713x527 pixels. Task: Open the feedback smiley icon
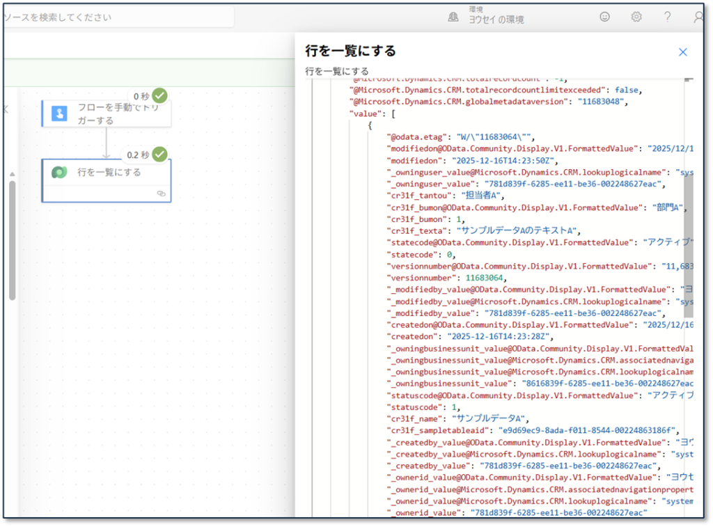pyautogui.click(x=604, y=17)
